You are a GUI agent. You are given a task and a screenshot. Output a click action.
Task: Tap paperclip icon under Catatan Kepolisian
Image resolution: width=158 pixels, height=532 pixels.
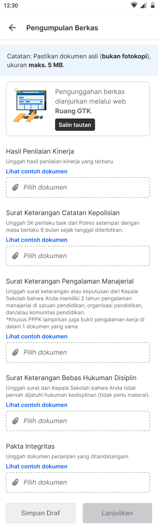pos(15,256)
